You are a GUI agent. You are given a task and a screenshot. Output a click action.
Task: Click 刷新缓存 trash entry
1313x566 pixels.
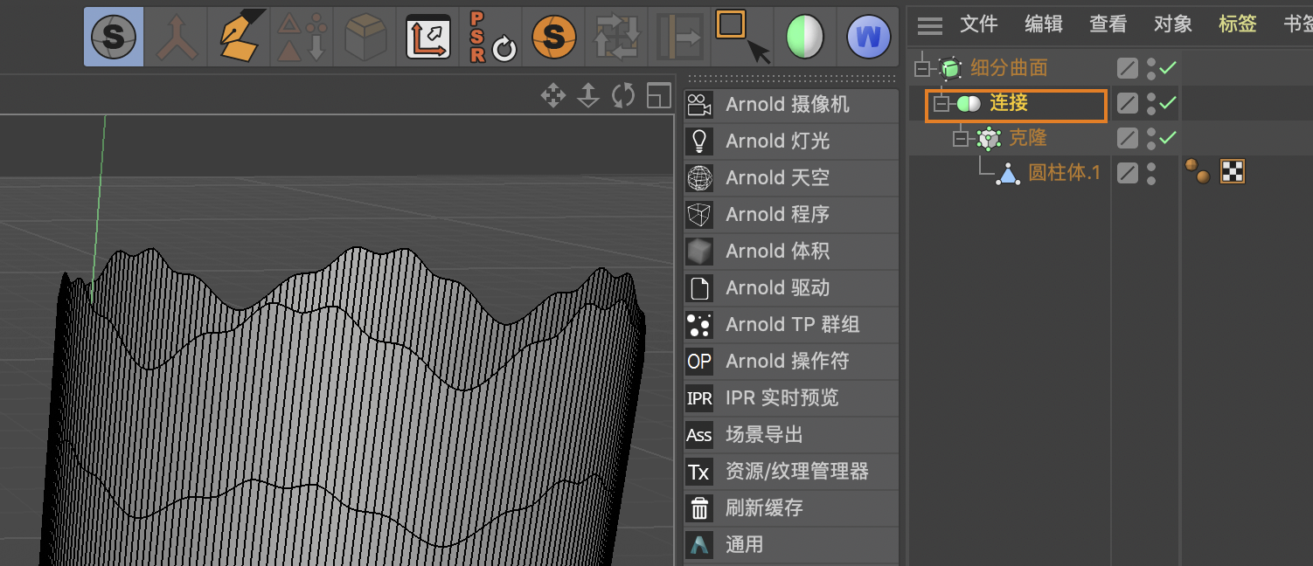(791, 508)
